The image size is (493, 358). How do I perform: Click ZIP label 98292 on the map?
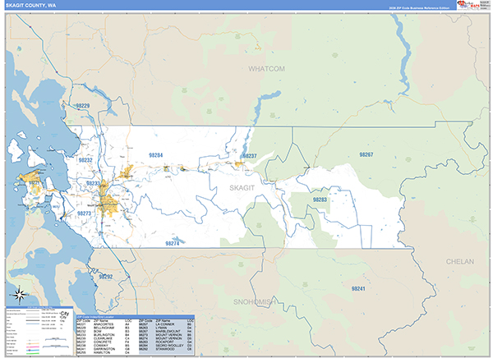pos(106,277)
